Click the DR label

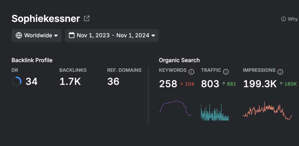pyautogui.click(x=15, y=70)
